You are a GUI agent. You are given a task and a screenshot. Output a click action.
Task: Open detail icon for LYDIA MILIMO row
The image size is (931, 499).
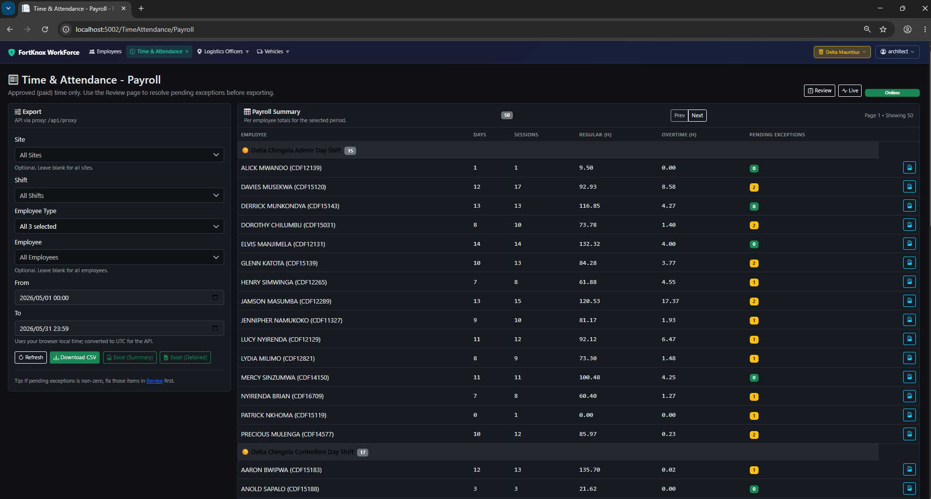click(x=909, y=358)
